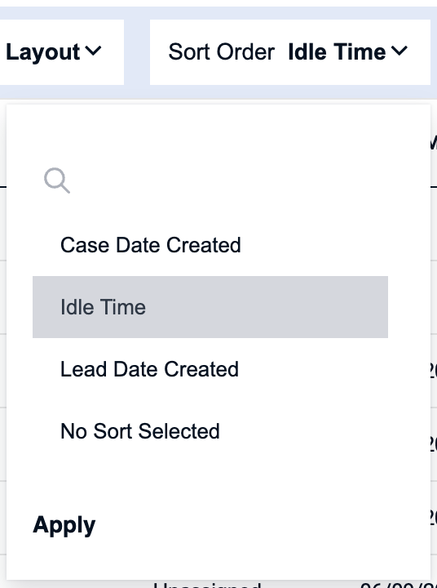Apply the chosen sort order
437x588 pixels.
pos(64,525)
